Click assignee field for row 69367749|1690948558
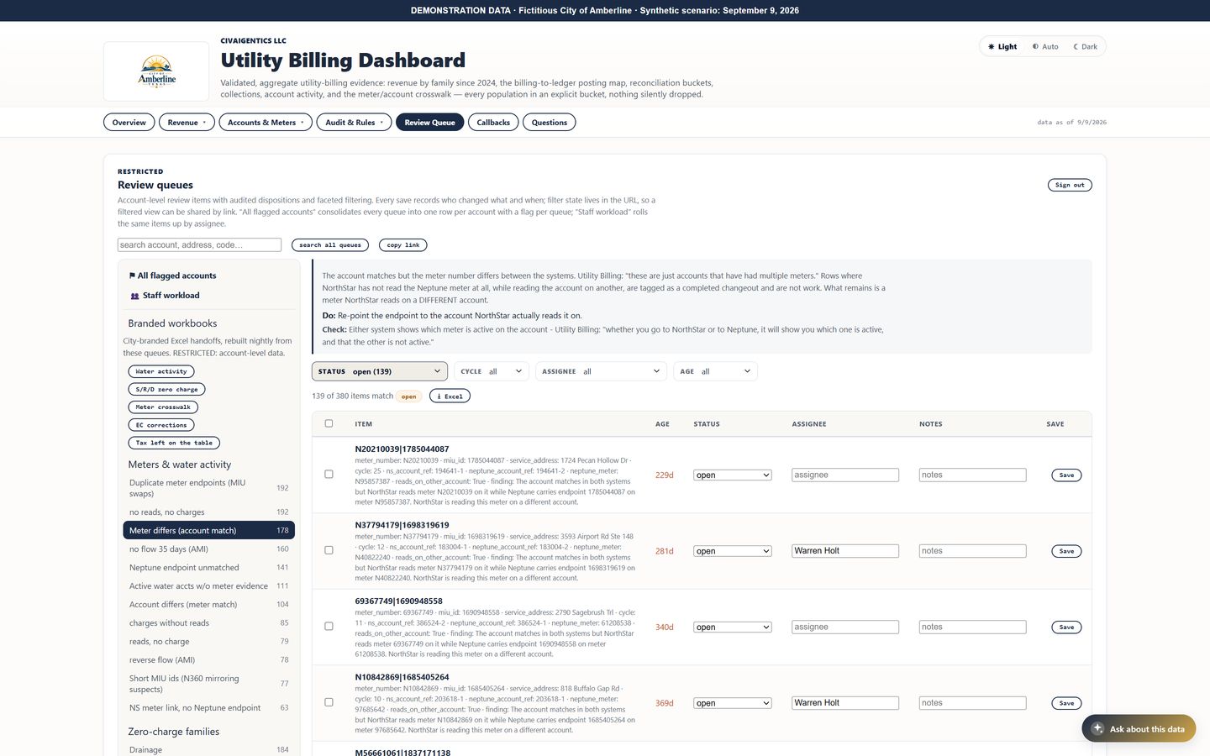 tap(845, 627)
